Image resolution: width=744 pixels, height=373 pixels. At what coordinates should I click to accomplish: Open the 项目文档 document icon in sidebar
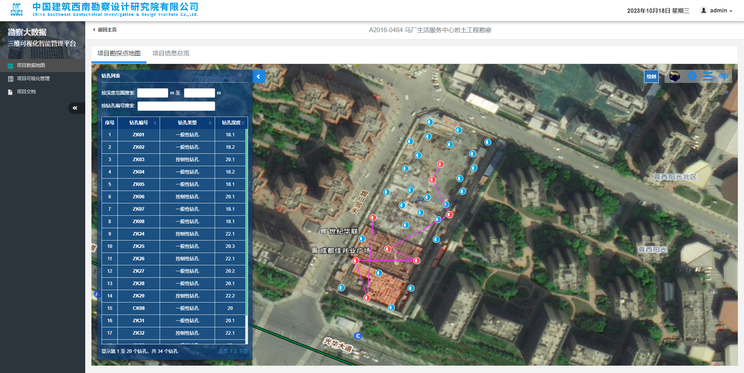click(x=10, y=92)
